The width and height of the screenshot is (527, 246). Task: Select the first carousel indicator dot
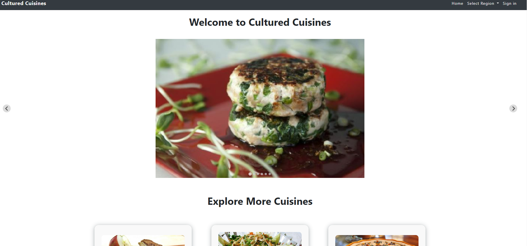point(250,174)
